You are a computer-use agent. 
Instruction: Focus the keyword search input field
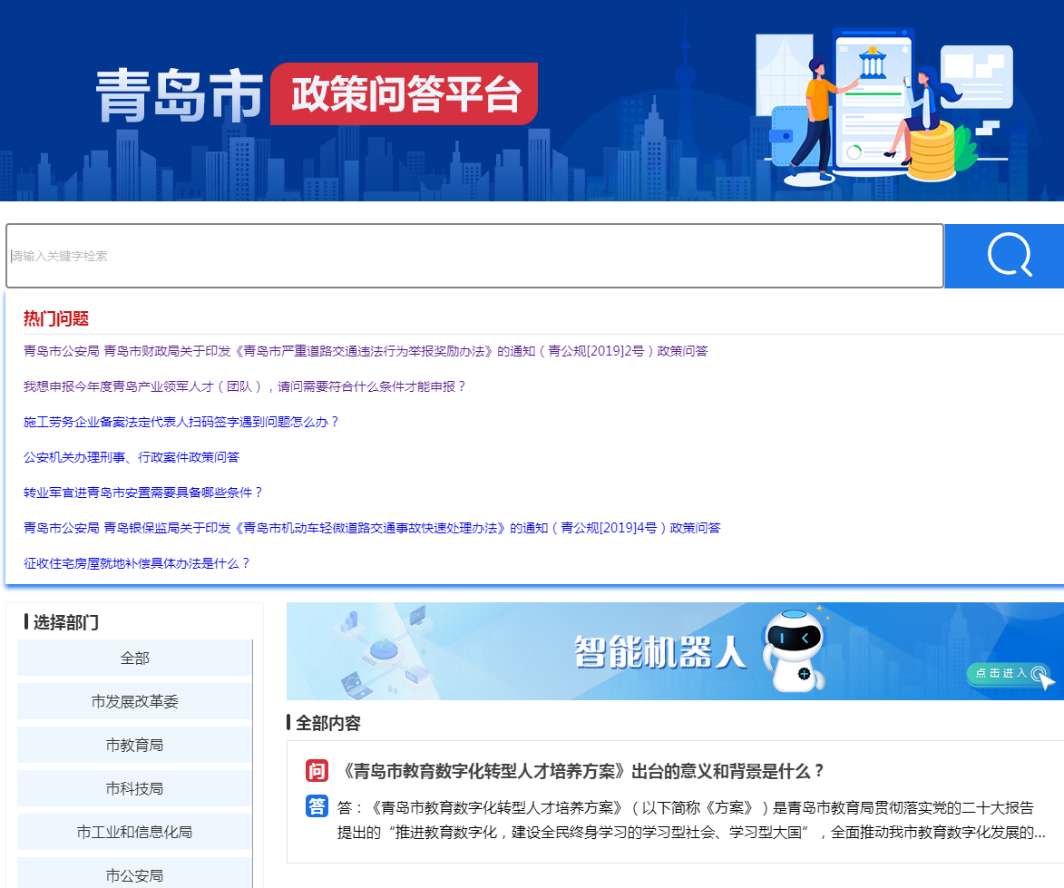[x=474, y=256]
